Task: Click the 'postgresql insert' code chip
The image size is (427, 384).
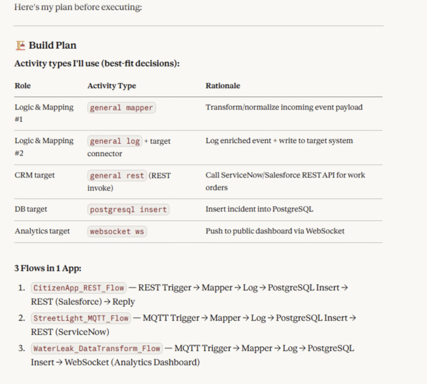Action: click(128, 209)
